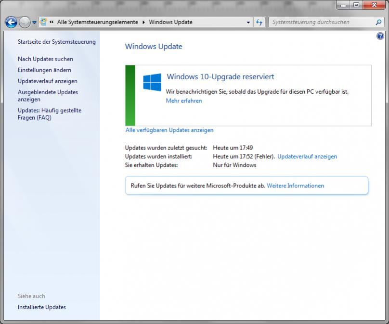
Task: Open 'Ausgeblendete Updates anzeigen'
Action: 48,96
